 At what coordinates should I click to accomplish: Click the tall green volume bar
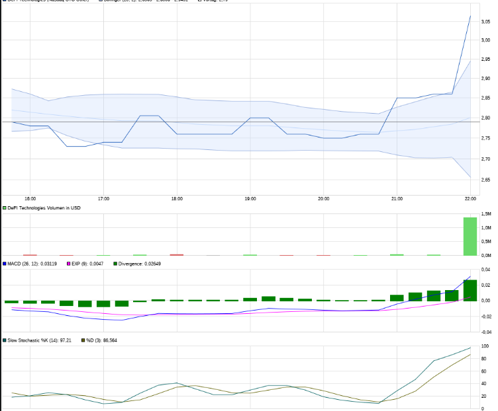(470, 237)
